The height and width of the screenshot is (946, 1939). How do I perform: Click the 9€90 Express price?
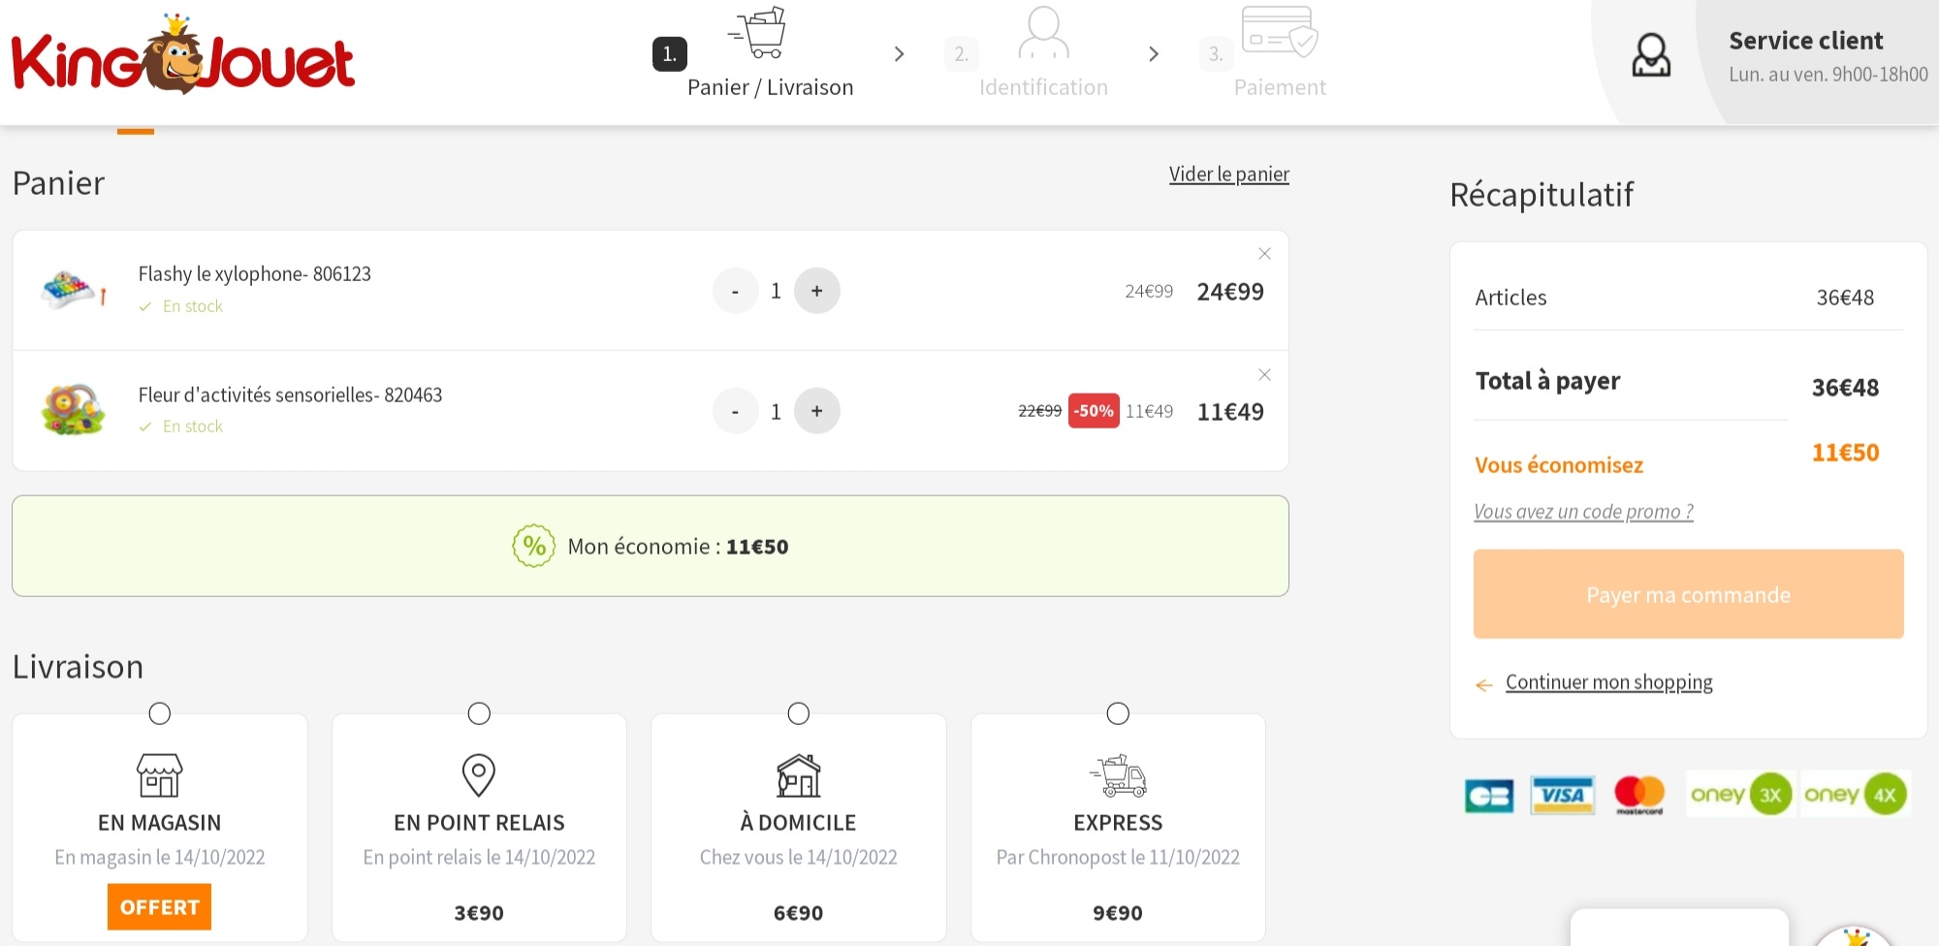point(1118,913)
